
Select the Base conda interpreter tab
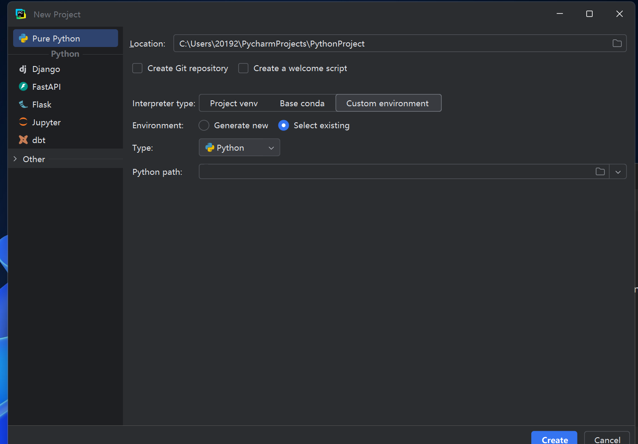[302, 103]
